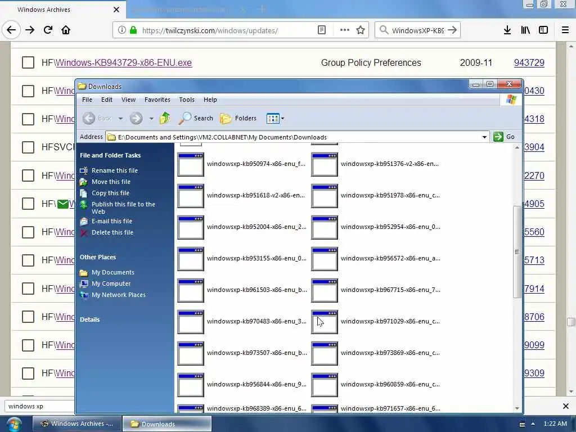Click file name windowsxp-kb973507-x86-enu_b
This screenshot has width=576, height=432.
(256, 353)
